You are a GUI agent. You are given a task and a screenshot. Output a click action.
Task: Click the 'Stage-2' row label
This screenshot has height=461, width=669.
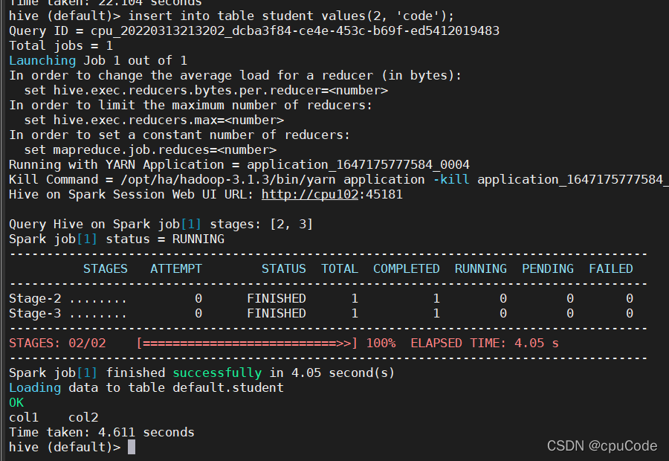point(35,298)
